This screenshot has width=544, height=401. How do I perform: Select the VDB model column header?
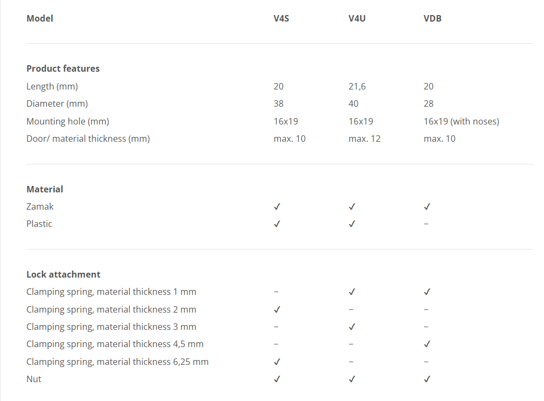[432, 18]
